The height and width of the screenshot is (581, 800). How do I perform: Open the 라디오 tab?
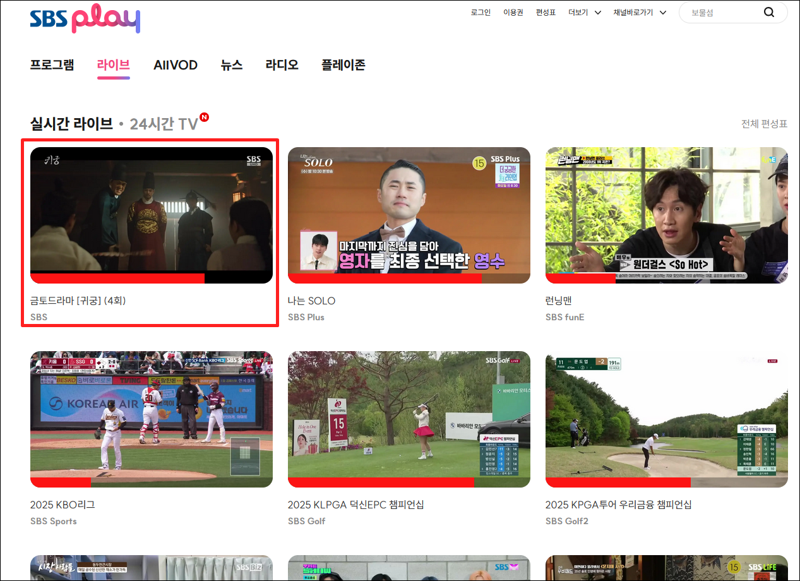tap(282, 64)
